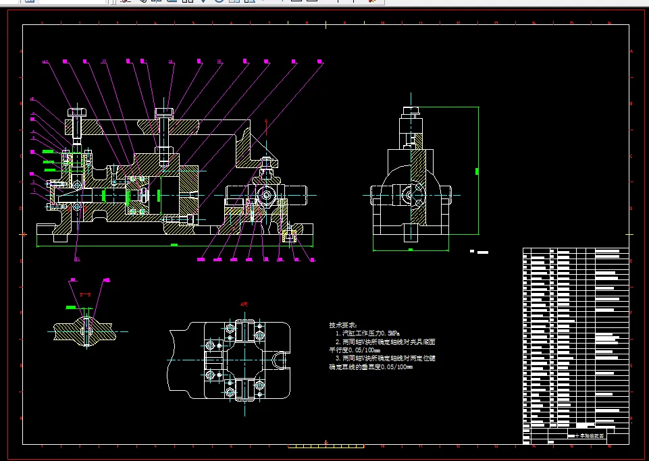Select the right-side view of the fixture

411,174
